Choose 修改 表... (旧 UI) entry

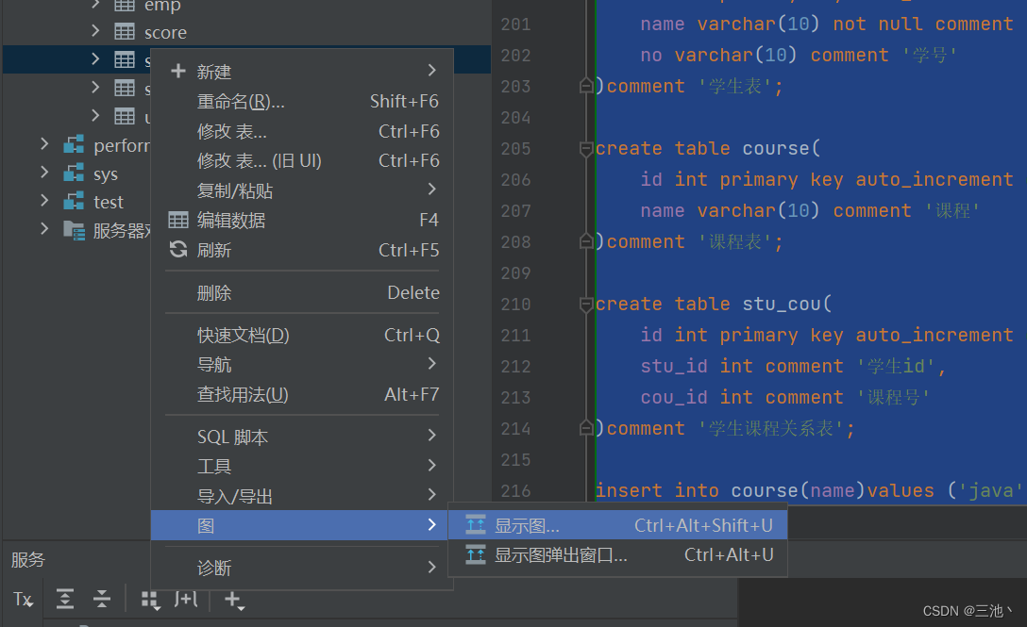pyautogui.click(x=302, y=160)
